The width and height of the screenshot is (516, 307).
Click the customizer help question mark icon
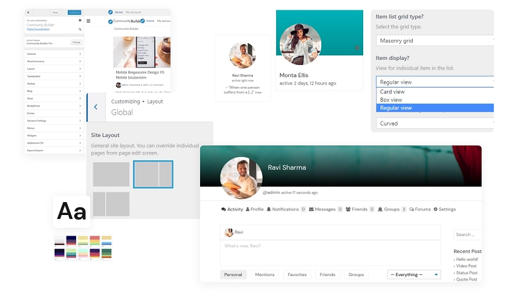[80, 21]
